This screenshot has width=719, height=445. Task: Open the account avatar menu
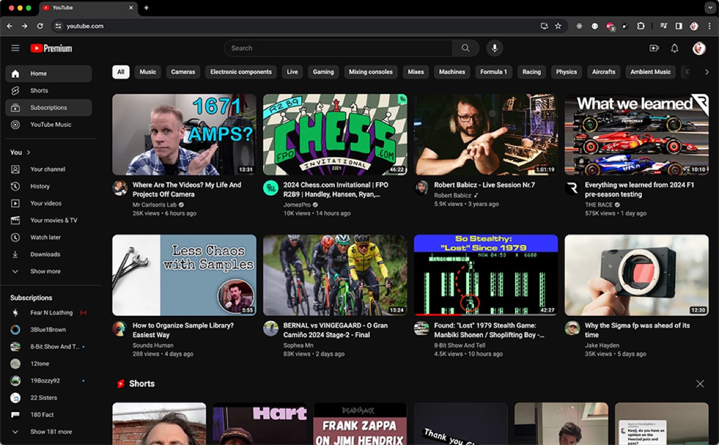point(699,48)
